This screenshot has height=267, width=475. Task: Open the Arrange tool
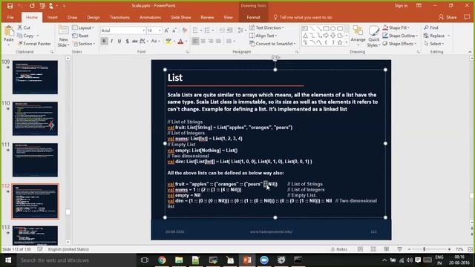click(x=358, y=36)
